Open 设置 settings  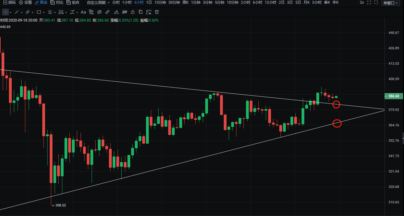(x=25, y=2)
